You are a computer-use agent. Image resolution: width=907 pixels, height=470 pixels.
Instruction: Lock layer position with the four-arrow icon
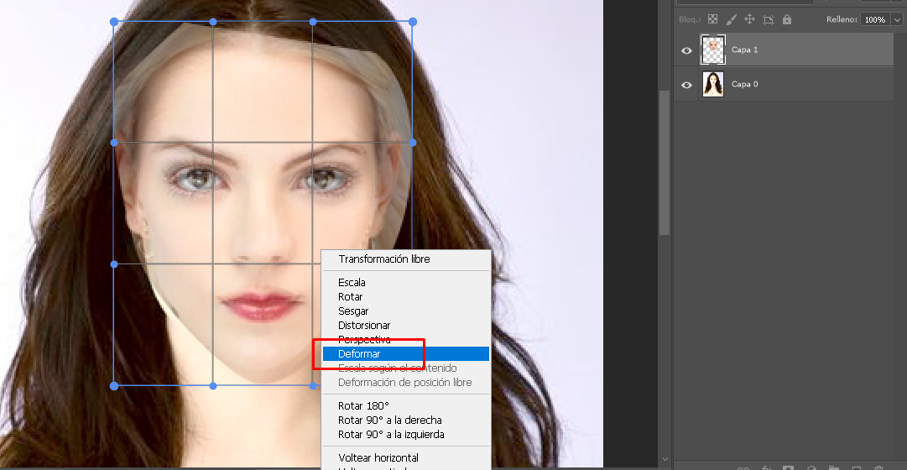point(749,19)
